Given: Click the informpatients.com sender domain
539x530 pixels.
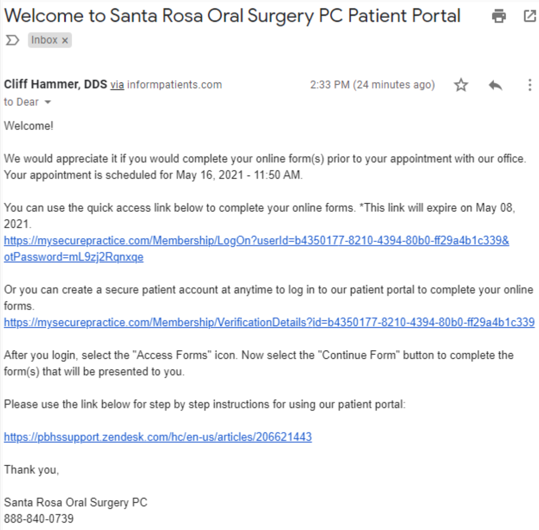Looking at the screenshot, I should 174,85.
